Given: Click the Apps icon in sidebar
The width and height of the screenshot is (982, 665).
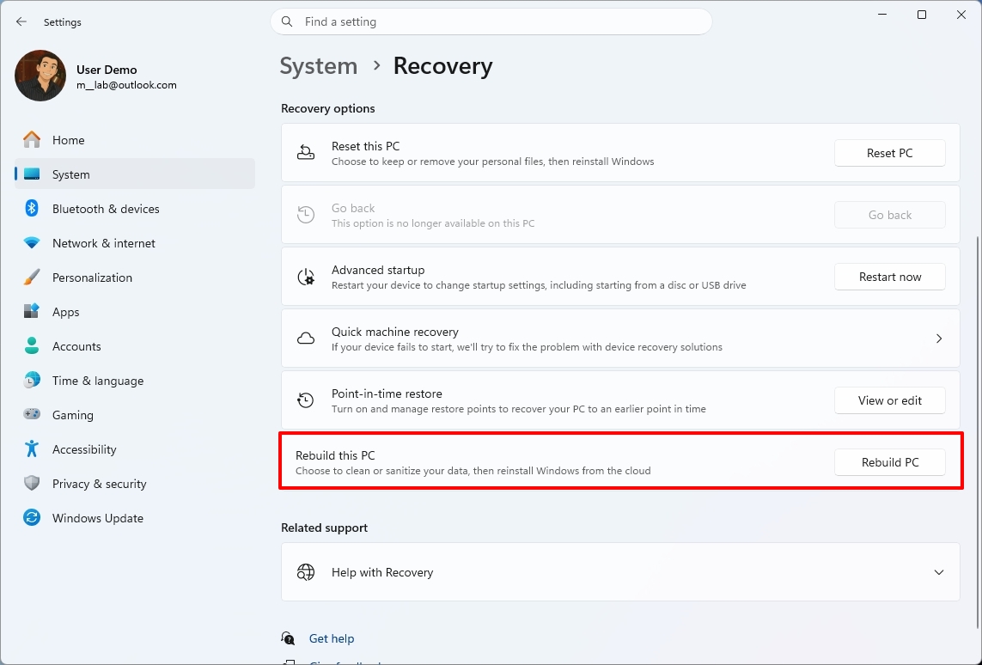Looking at the screenshot, I should (x=32, y=311).
